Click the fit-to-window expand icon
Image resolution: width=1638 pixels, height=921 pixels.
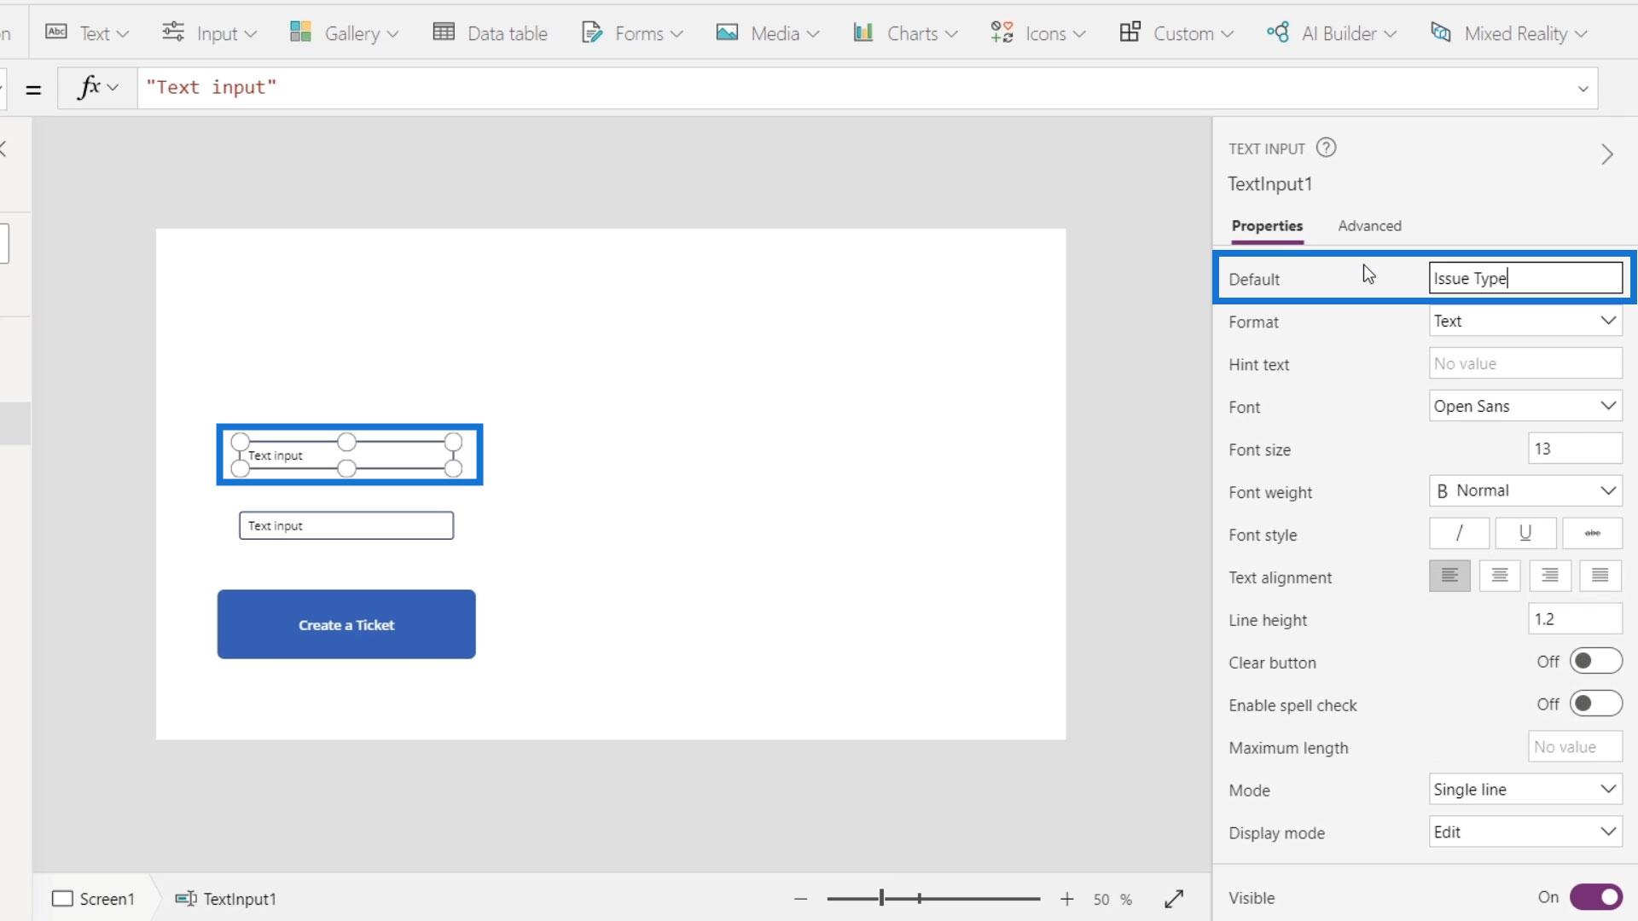point(1174,899)
